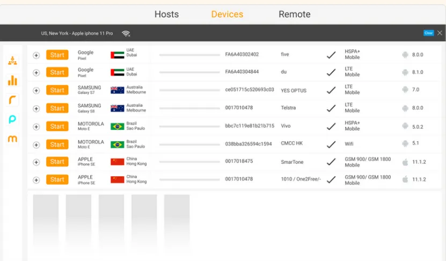Click the Android icon next to 5.0.2
The width and height of the screenshot is (446, 261).
pos(405,126)
